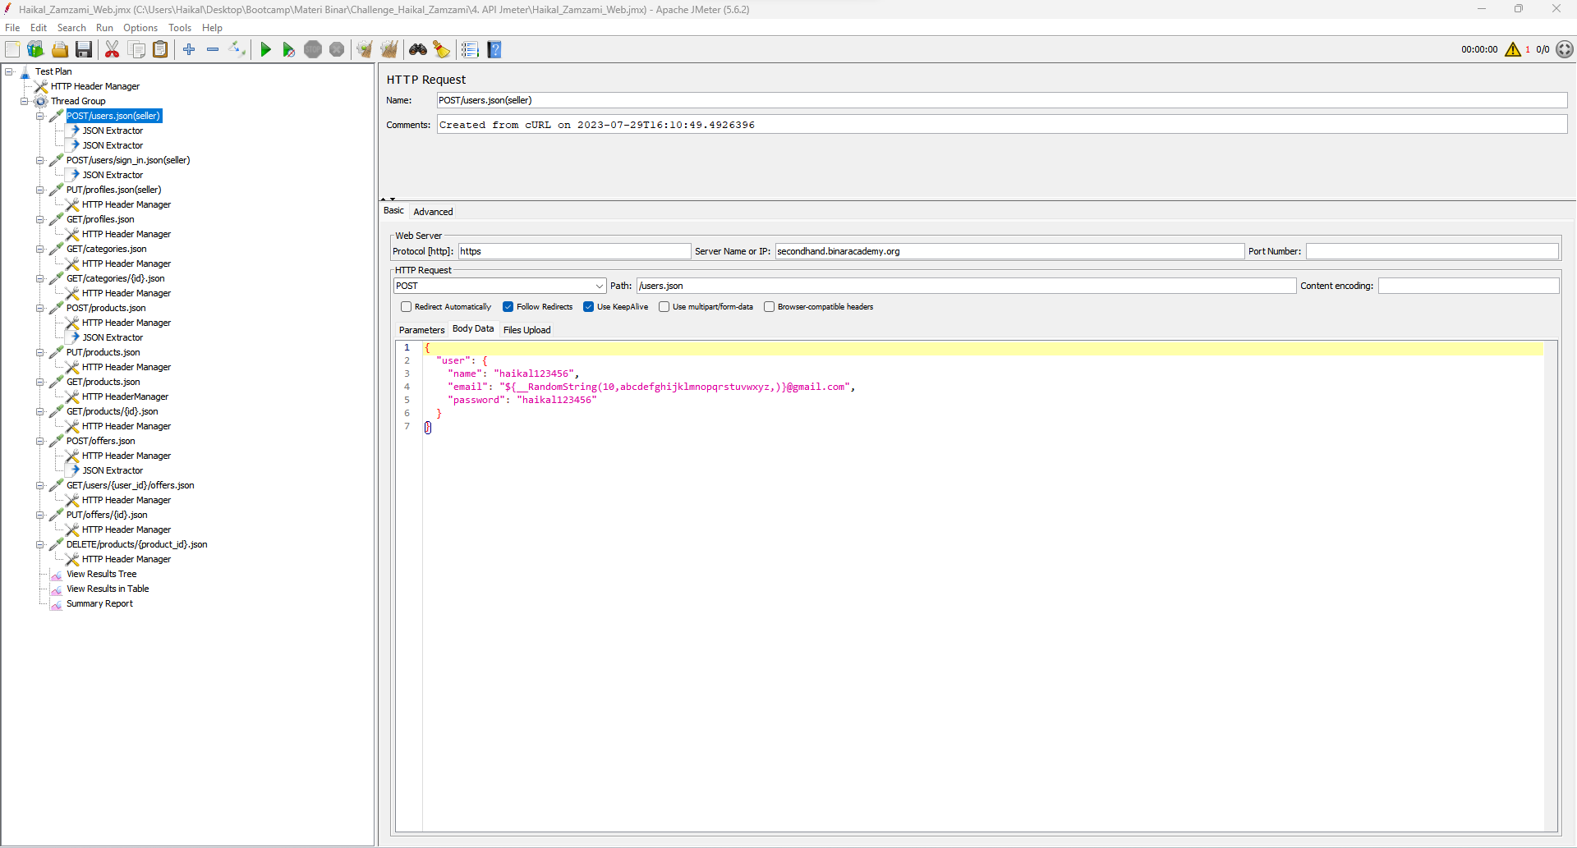Screen dimensions: 1577x848
Task: Select PUT/offers/{id}.json sampler
Action: coord(107,515)
